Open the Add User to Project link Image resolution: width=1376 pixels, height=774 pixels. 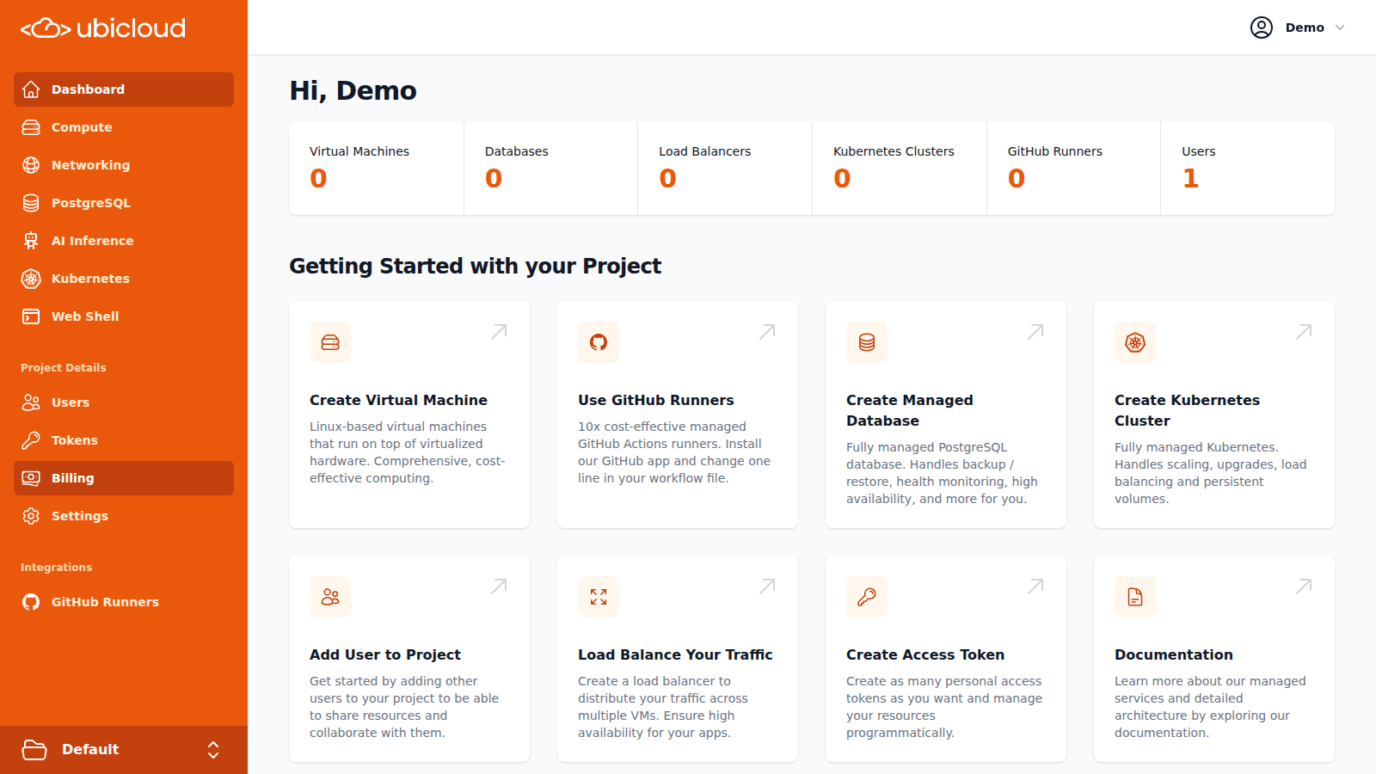[384, 654]
